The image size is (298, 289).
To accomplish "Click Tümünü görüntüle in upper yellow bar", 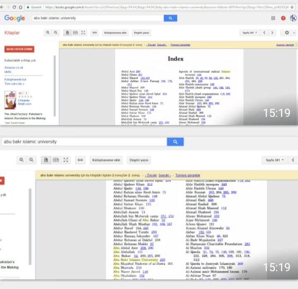I will (180, 45).
